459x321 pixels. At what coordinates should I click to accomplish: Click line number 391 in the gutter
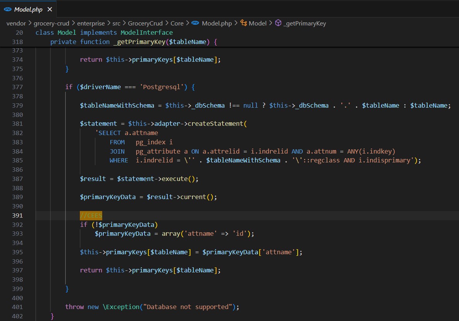18,215
